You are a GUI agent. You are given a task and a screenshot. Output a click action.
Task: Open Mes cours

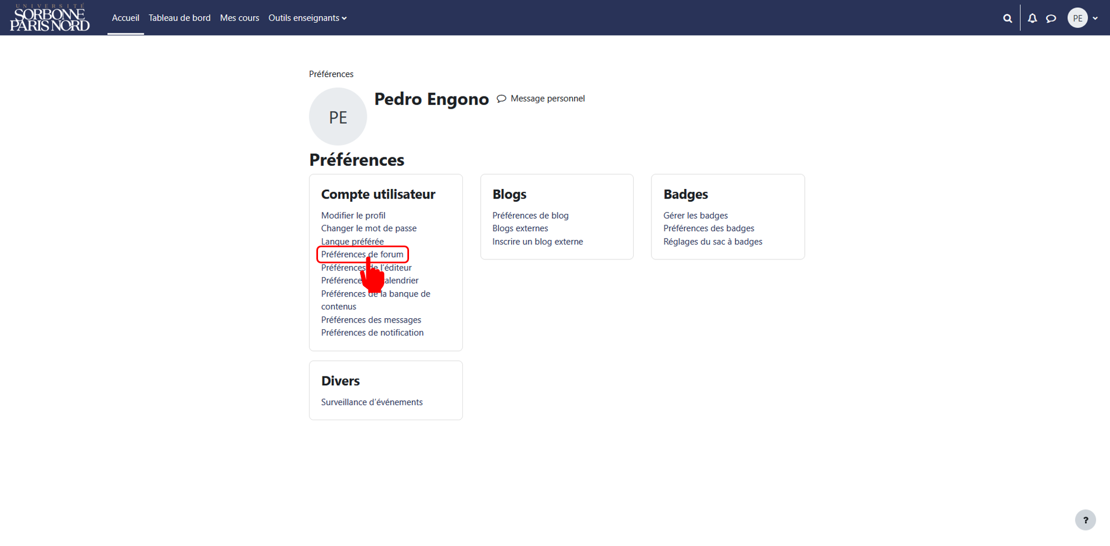240,18
